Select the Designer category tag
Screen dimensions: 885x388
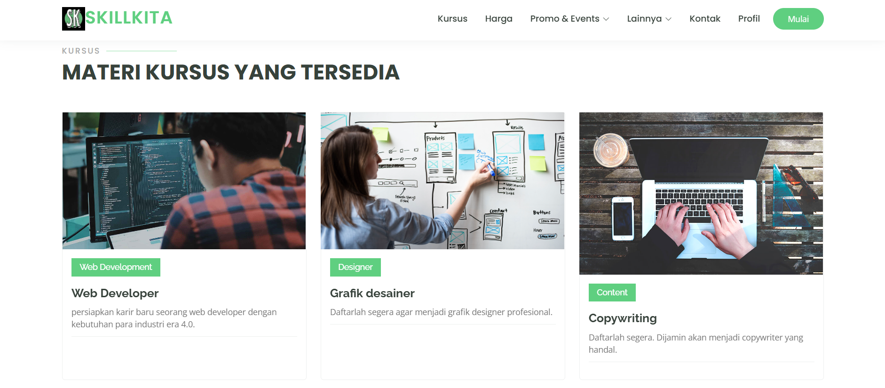click(x=355, y=267)
